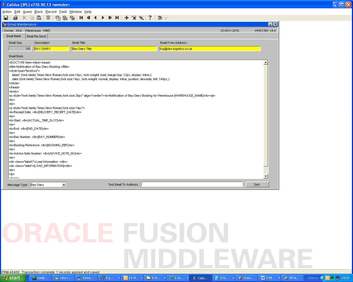
Task: Switch to the wincv taskbar item
Action: [63, 278]
